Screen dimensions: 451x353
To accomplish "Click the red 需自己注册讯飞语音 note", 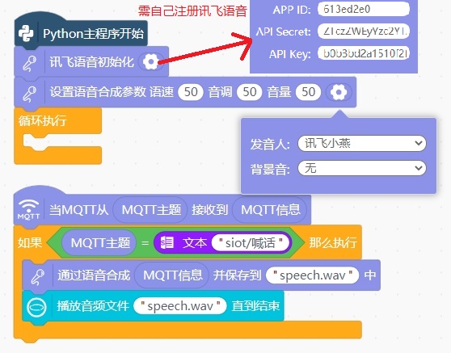I will tap(192, 11).
